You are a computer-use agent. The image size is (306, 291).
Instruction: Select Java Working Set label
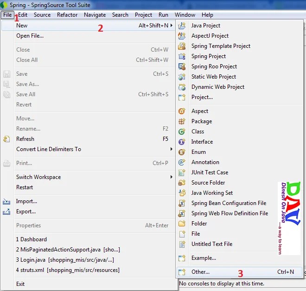(x=212, y=193)
